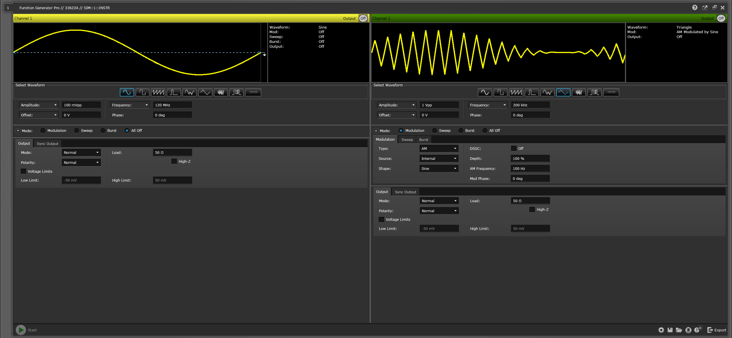The height and width of the screenshot is (338, 732).
Task: Select Sine waveform for Channel 1
Action: 127,92
